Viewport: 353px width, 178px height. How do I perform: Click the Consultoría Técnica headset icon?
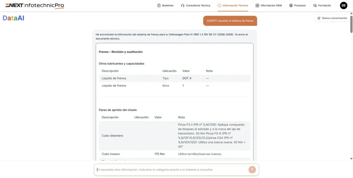183,6
